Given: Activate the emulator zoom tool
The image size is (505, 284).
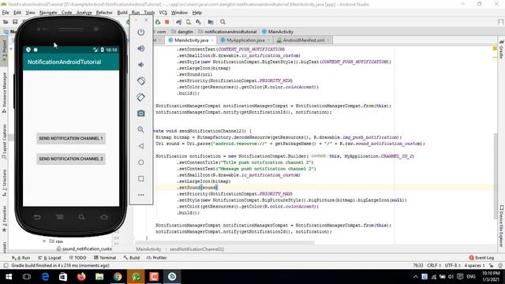Looking at the screenshot, I should pyautogui.click(x=140, y=129).
